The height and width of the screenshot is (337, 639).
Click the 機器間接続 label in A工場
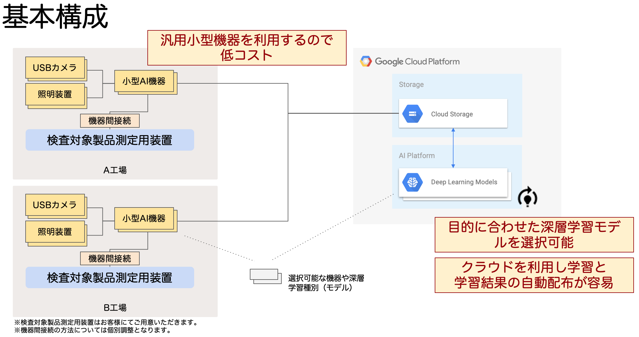[x=110, y=121]
